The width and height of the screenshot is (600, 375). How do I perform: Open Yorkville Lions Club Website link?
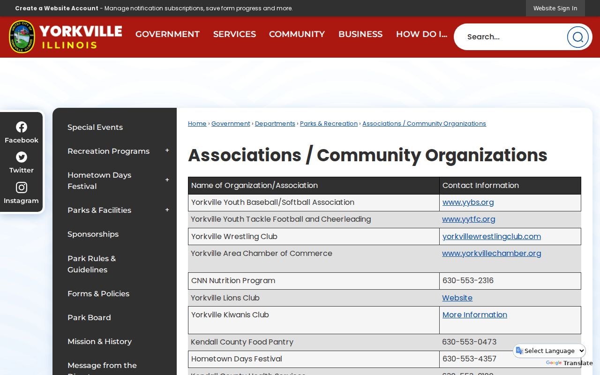point(457,298)
